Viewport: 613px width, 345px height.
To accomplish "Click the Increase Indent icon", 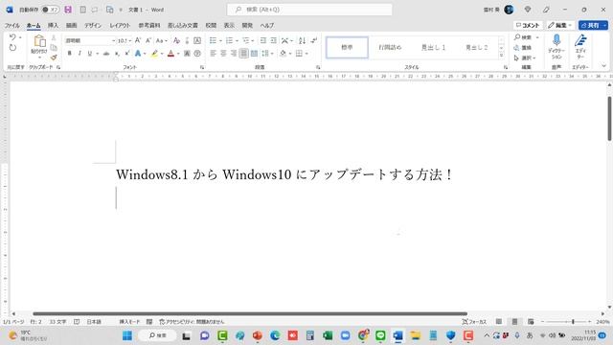I will coord(273,40).
